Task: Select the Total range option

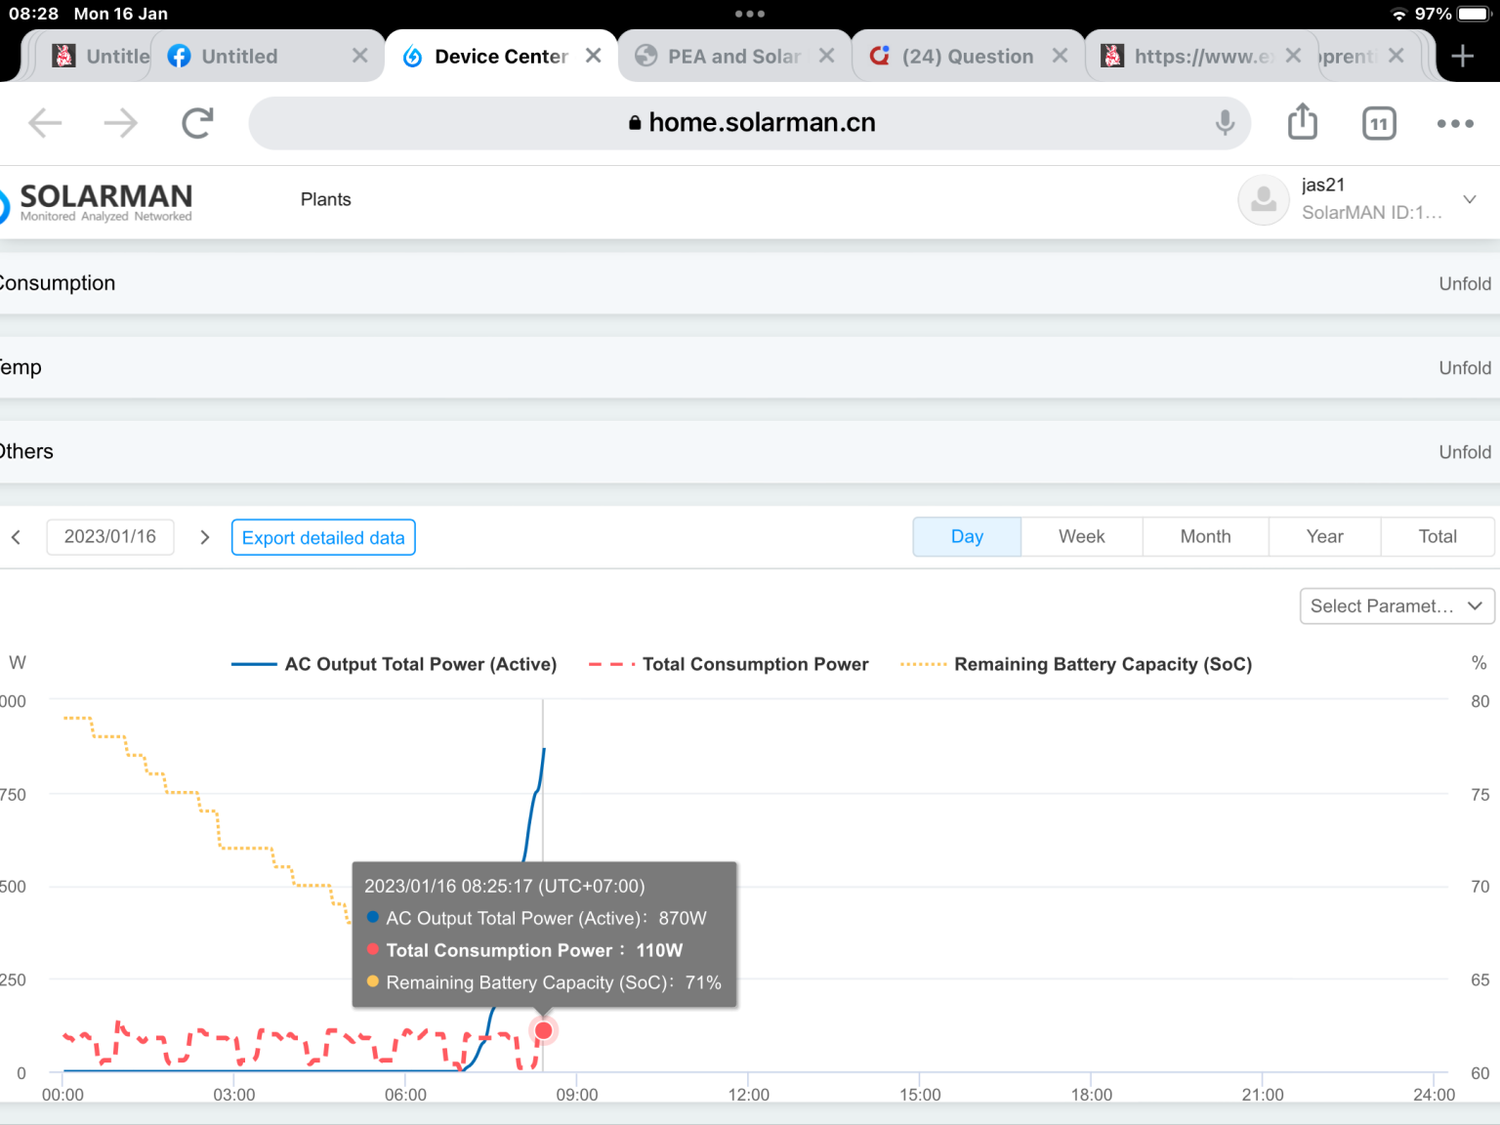Action: pos(1437,537)
